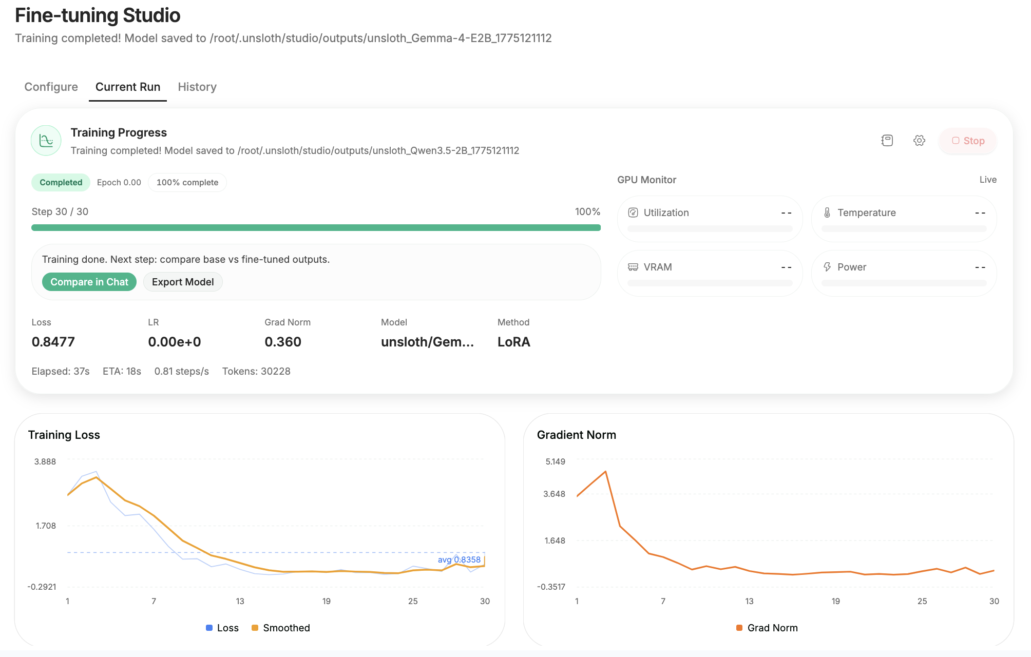Image resolution: width=1031 pixels, height=657 pixels.
Task: Click the Power lightning bolt icon
Action: tap(827, 267)
